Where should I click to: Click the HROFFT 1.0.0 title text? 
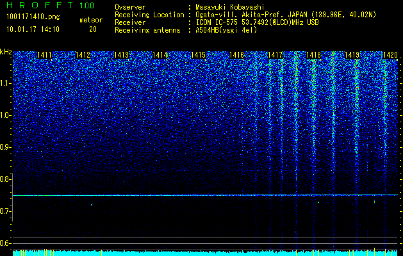(50, 5)
